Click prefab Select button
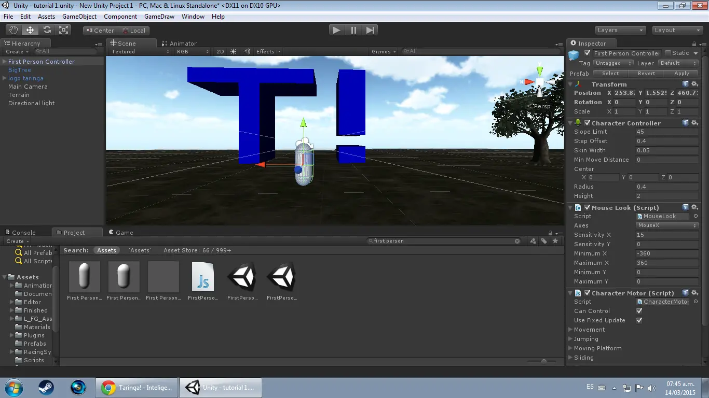709x398 pixels. pyautogui.click(x=610, y=74)
